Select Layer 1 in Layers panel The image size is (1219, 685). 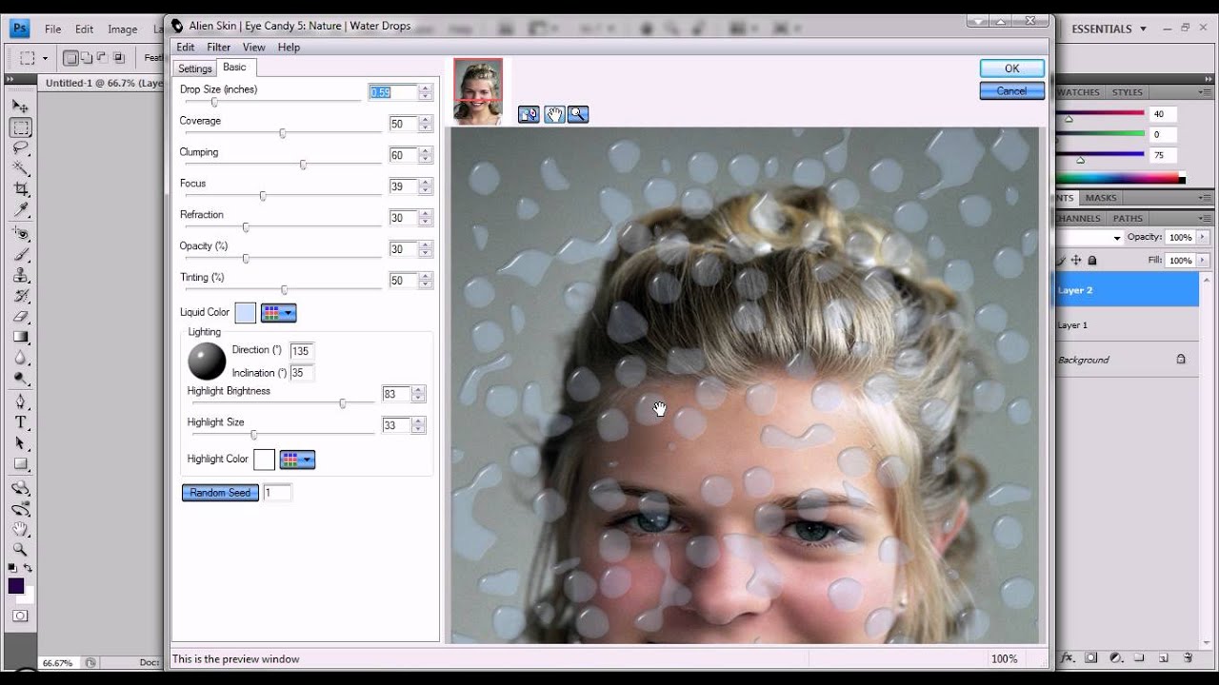[x=1126, y=325]
